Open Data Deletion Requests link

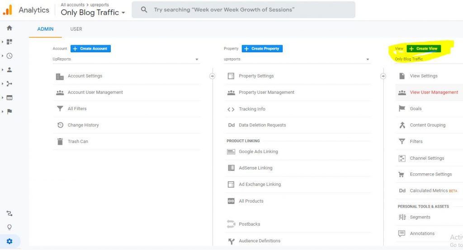[x=262, y=125]
